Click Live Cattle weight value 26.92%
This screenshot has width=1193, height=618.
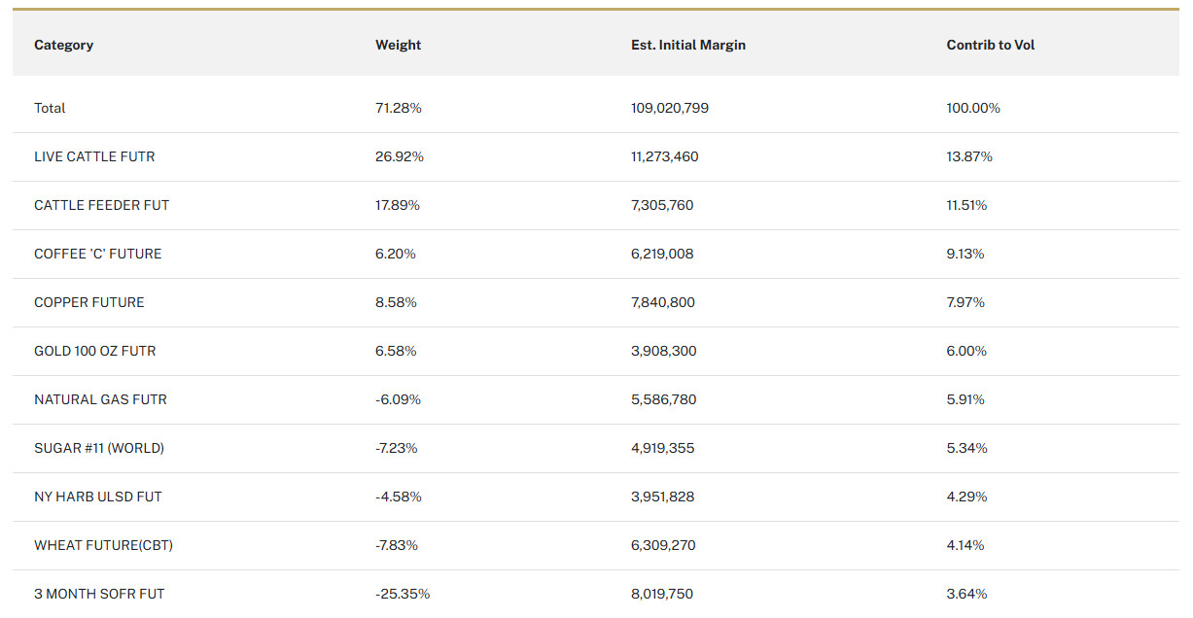399,156
